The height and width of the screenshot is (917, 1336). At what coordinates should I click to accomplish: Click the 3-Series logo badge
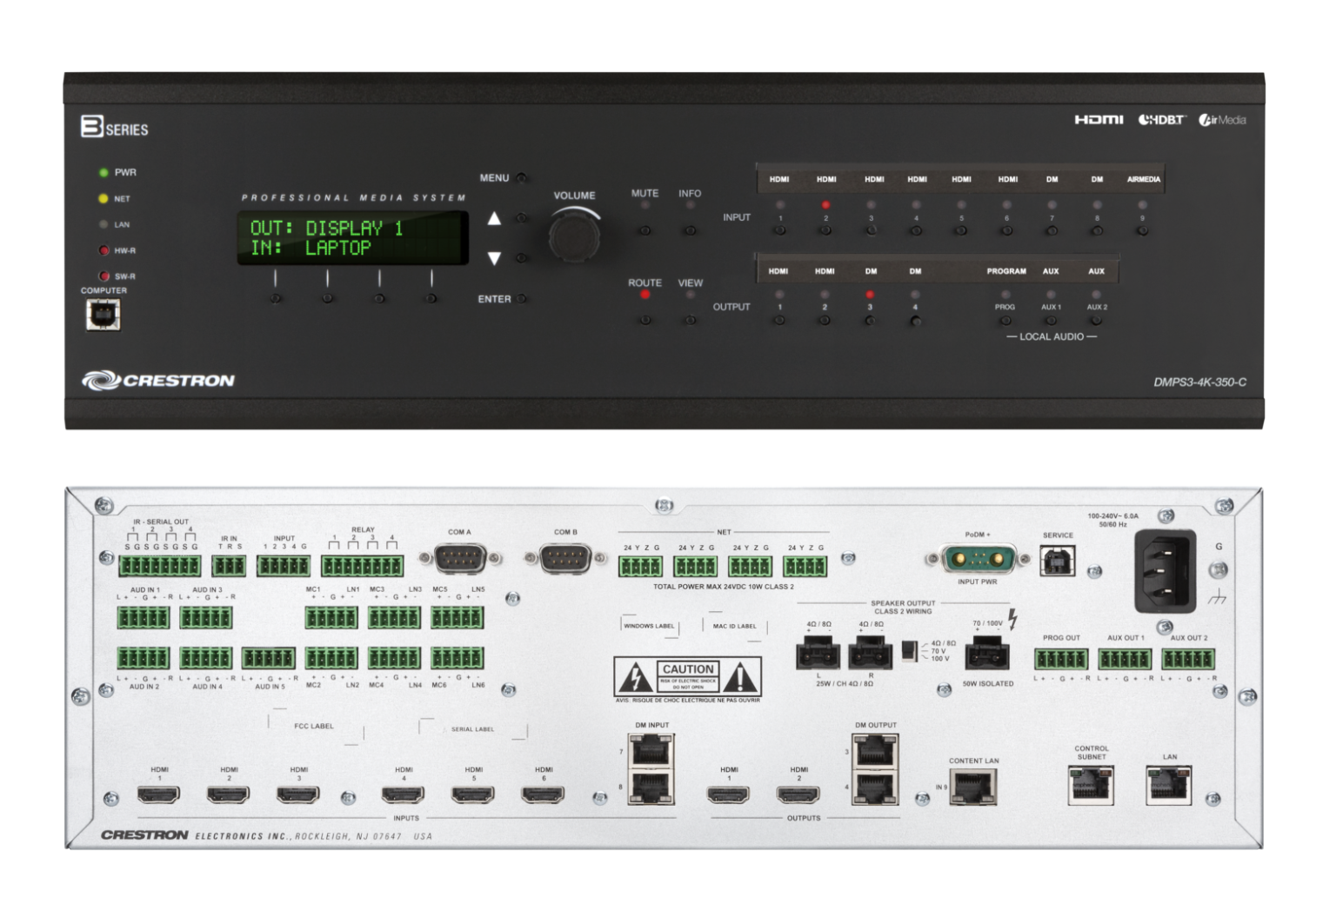click(115, 128)
